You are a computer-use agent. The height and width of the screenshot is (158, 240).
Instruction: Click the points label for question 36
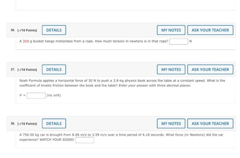pyautogui.click(x=27, y=30)
